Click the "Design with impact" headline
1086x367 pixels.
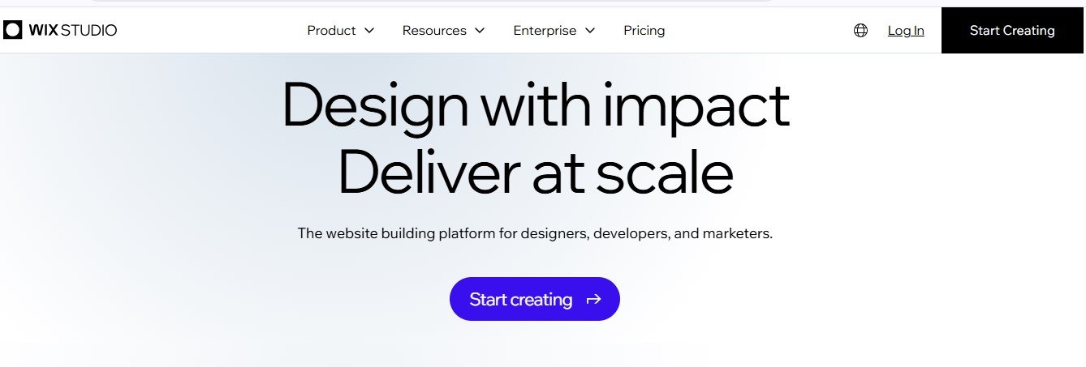[536, 106]
